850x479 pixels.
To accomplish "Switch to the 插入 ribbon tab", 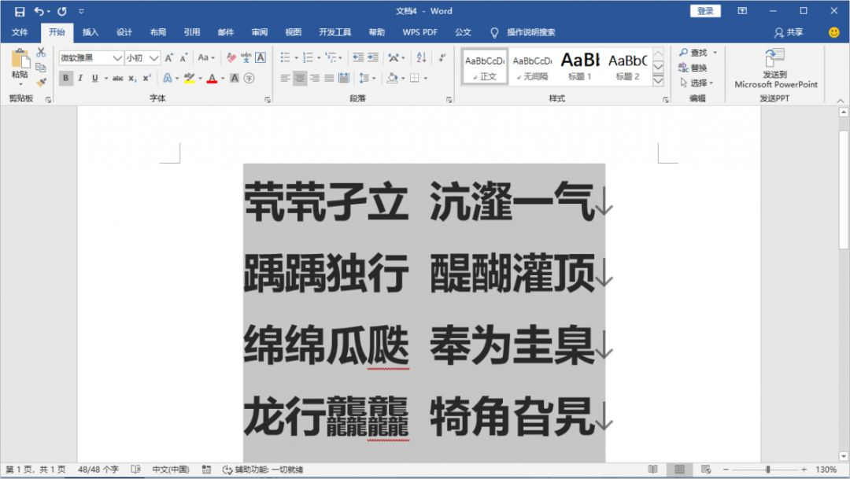I will (91, 32).
